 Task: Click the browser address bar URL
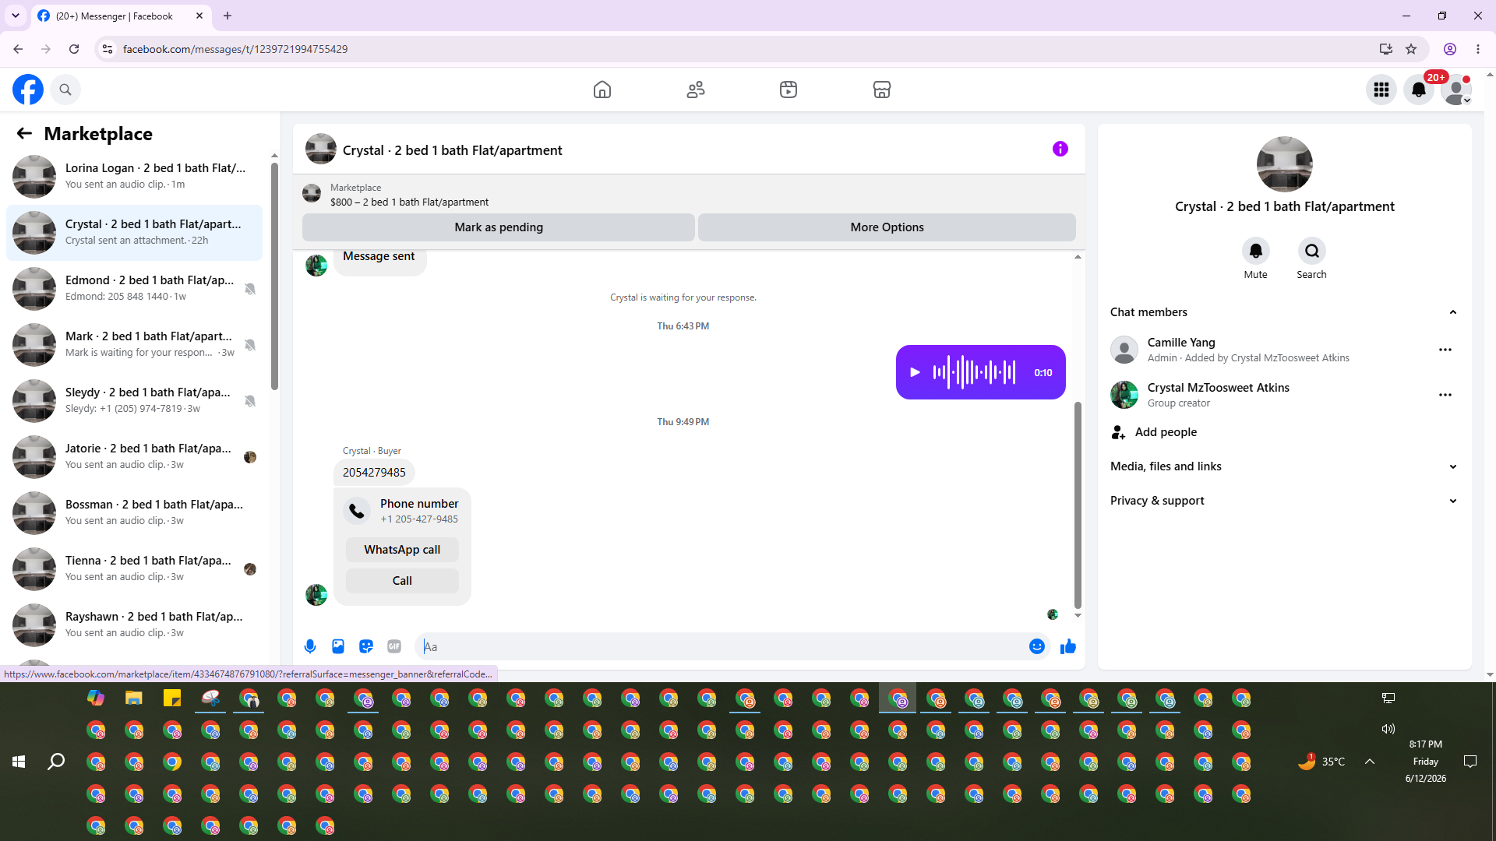235,49
